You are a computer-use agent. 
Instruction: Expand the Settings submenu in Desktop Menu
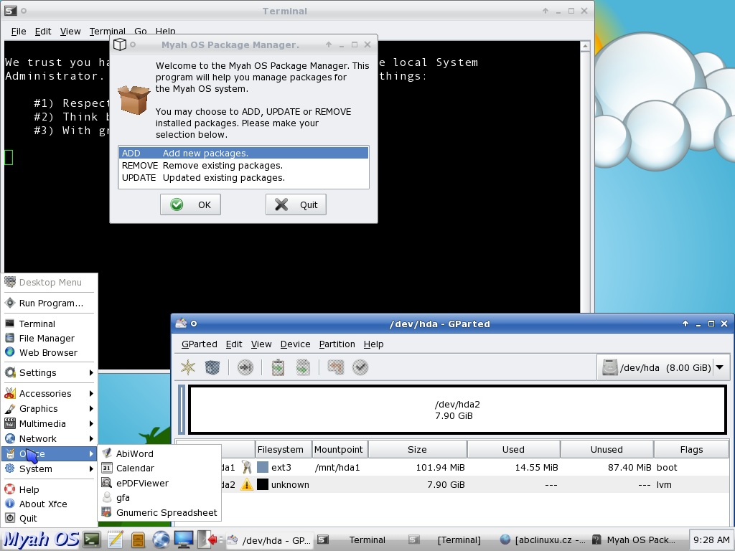[x=50, y=372]
